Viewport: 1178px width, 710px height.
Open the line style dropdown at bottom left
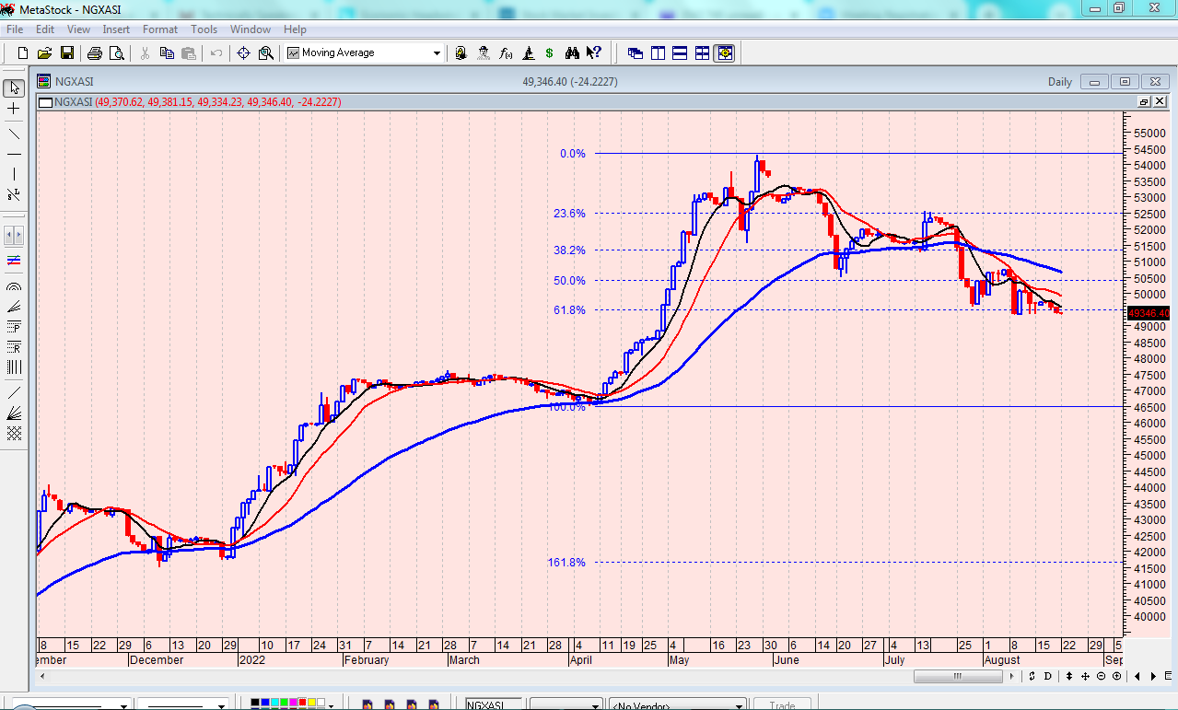[124, 705]
